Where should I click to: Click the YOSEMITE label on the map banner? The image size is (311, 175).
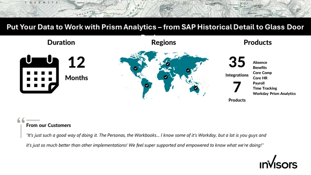click(x=42, y=3)
